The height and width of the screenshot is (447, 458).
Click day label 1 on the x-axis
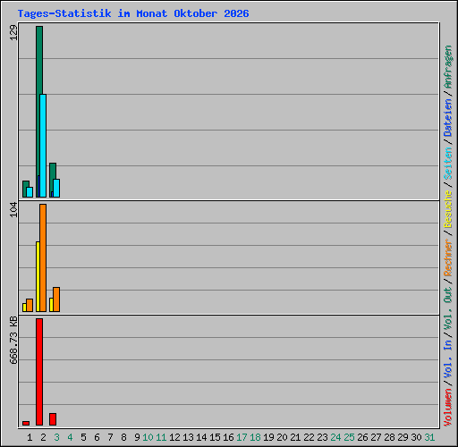pyautogui.click(x=30, y=437)
